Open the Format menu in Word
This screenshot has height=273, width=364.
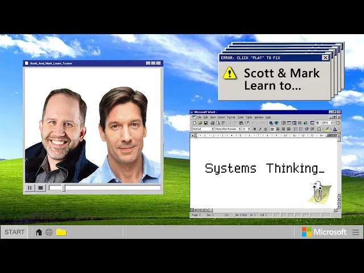[231, 118]
